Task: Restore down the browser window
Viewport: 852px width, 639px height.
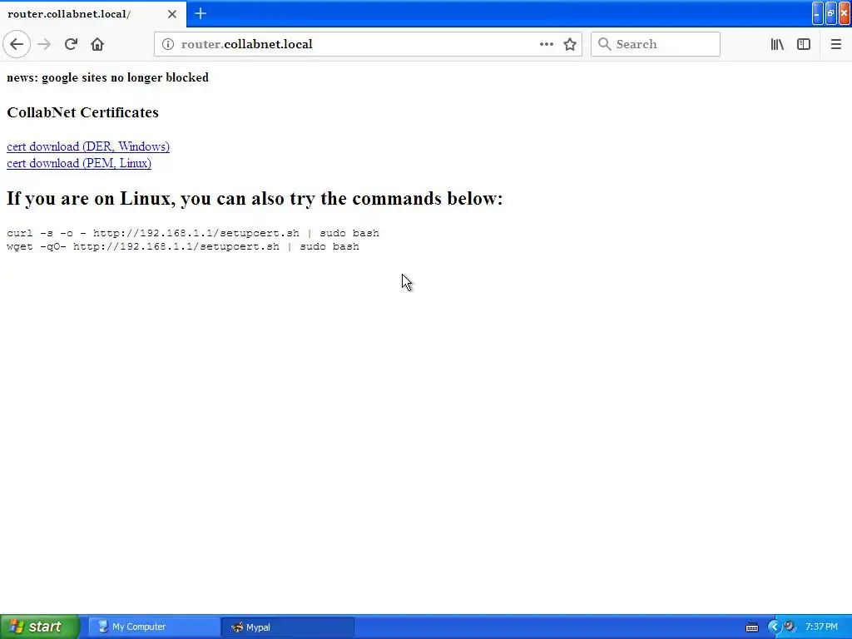Action: pos(831,13)
